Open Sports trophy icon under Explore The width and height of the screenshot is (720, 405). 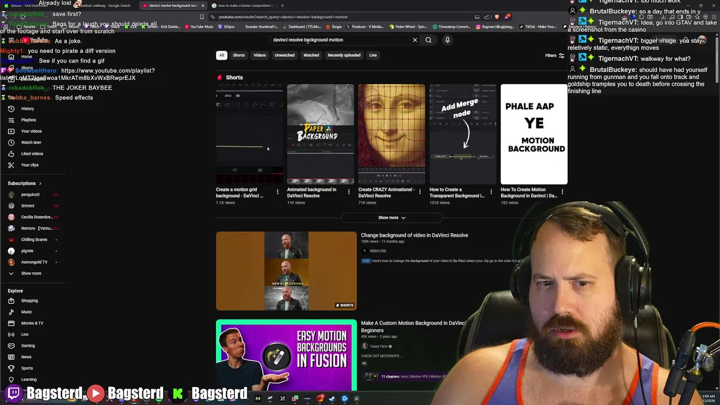point(11,368)
